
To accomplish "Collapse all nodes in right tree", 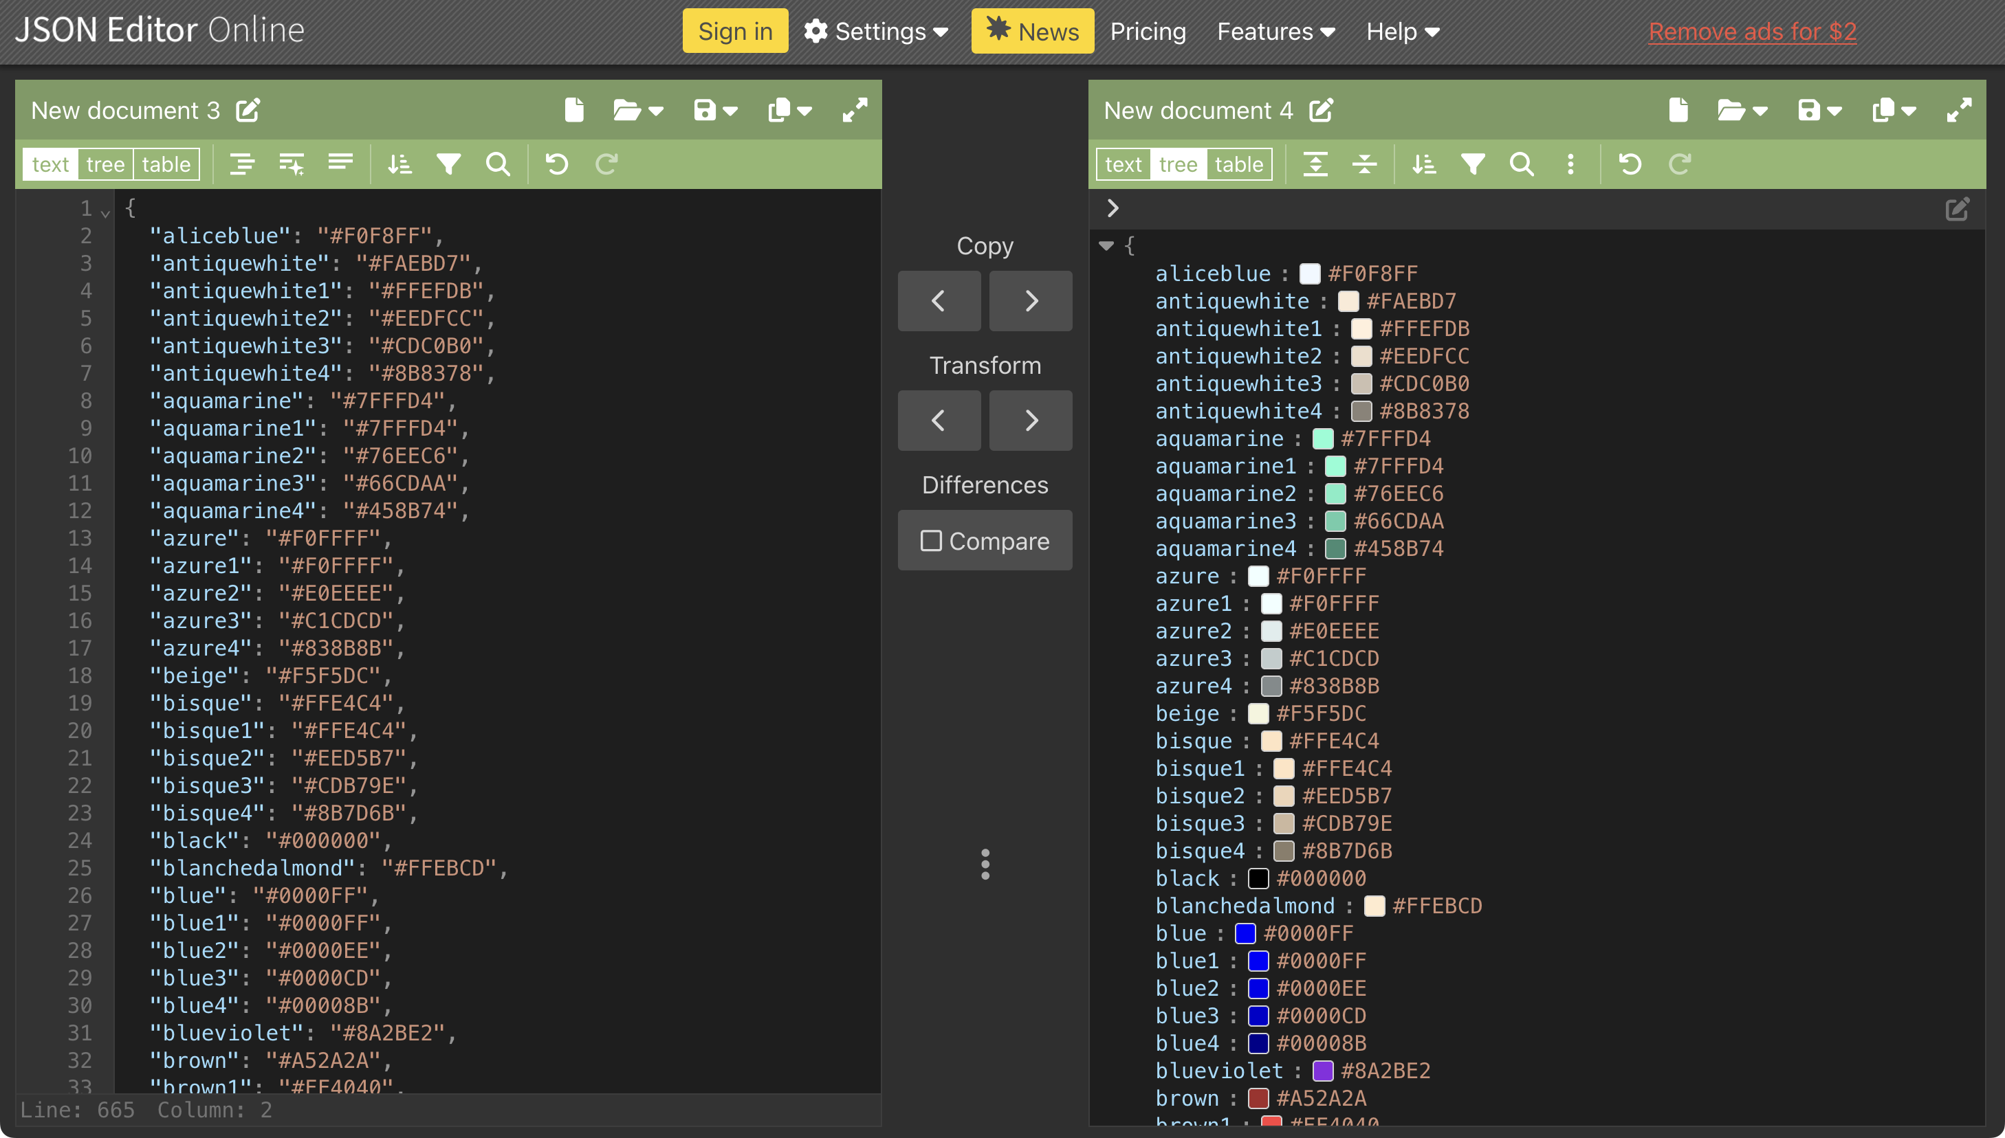I will click(x=1365, y=164).
